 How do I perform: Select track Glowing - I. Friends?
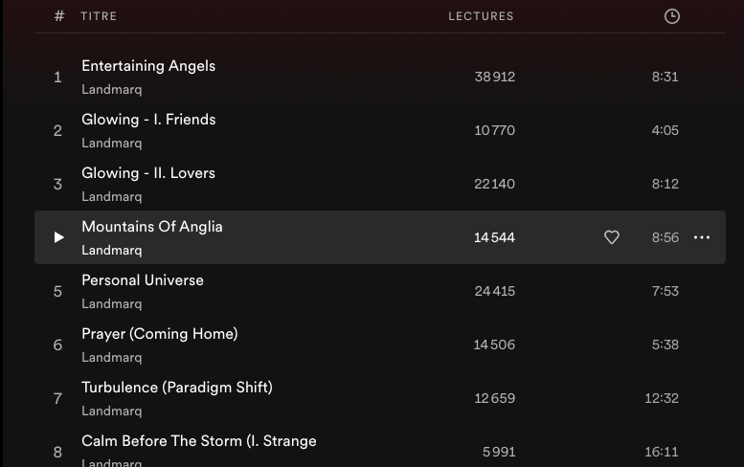point(148,120)
